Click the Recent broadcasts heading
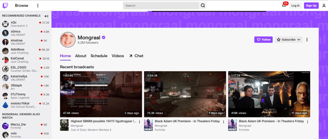This screenshot has width=328, height=139. point(77,67)
